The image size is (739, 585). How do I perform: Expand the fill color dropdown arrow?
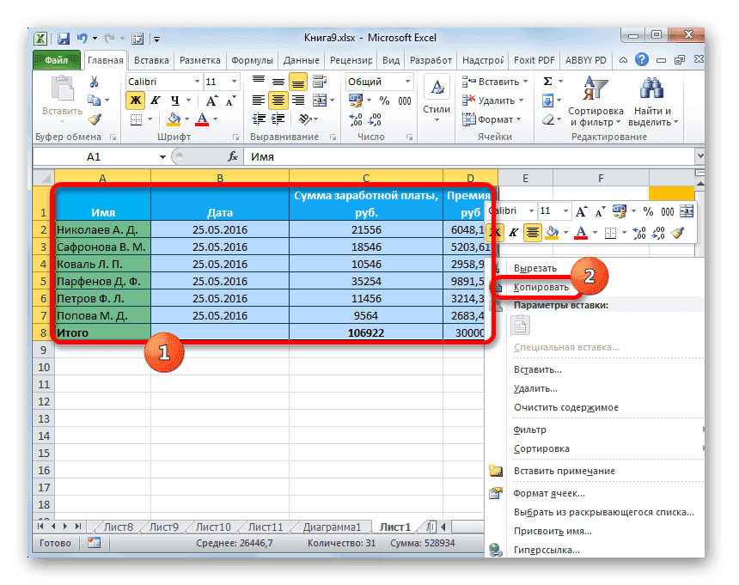point(186,119)
